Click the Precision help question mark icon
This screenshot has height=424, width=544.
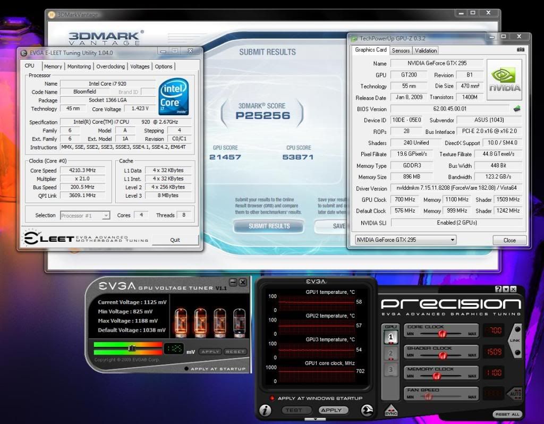(x=498, y=289)
